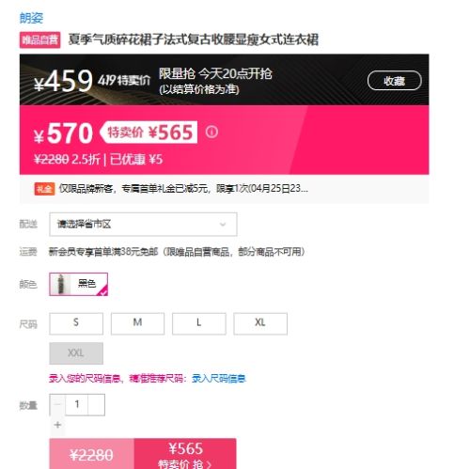
Task: Choose size L
Action: (199, 323)
